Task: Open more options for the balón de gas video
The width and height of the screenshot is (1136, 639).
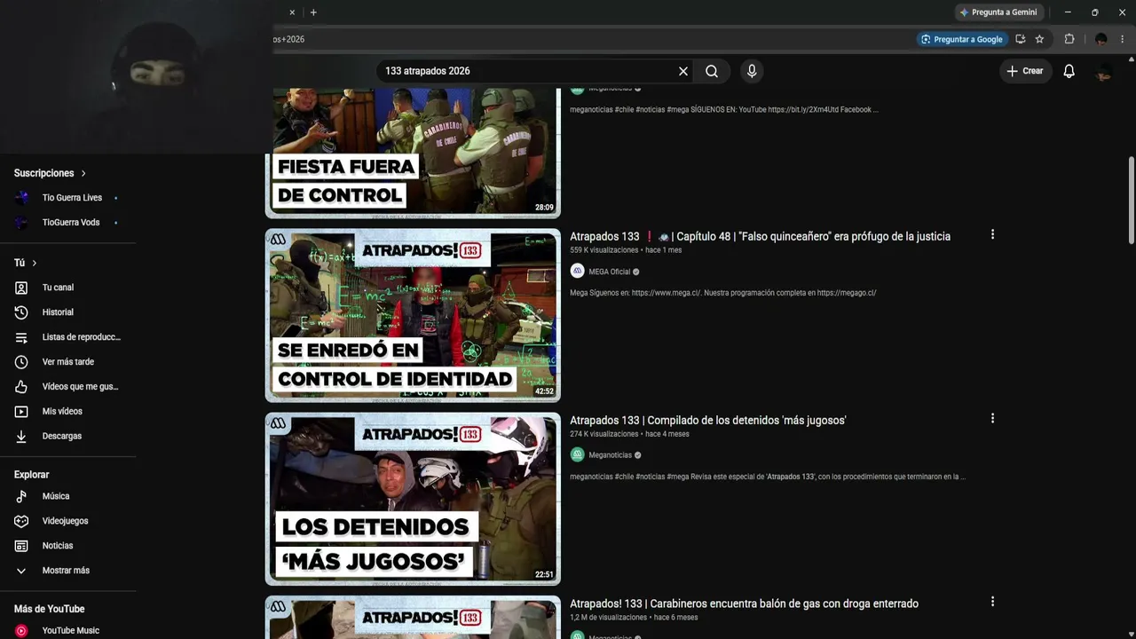Action: click(x=992, y=602)
